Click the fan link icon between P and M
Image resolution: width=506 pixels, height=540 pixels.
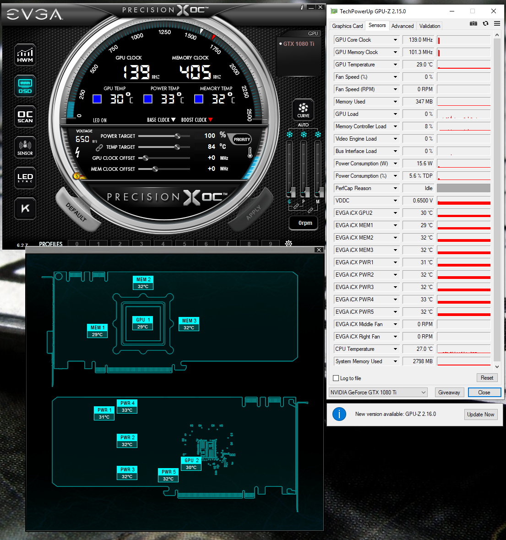[310, 210]
